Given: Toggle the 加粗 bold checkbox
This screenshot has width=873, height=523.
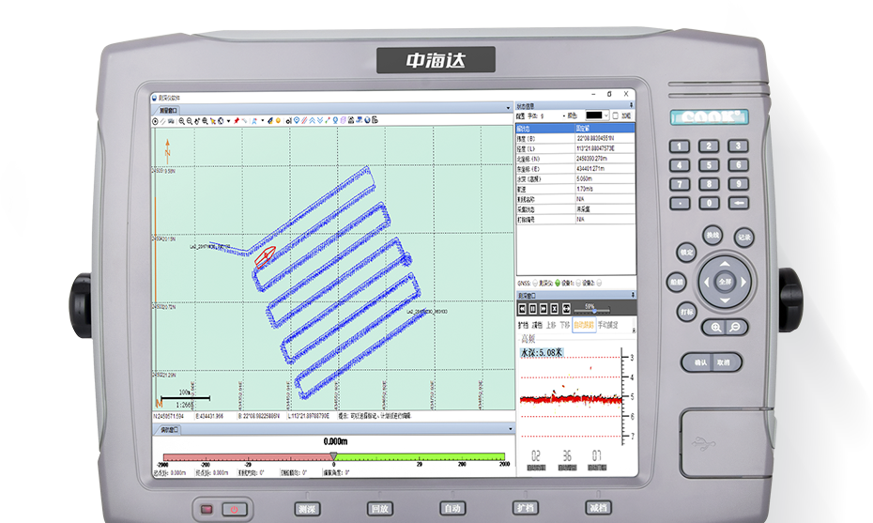Looking at the screenshot, I should pyautogui.click(x=616, y=115).
